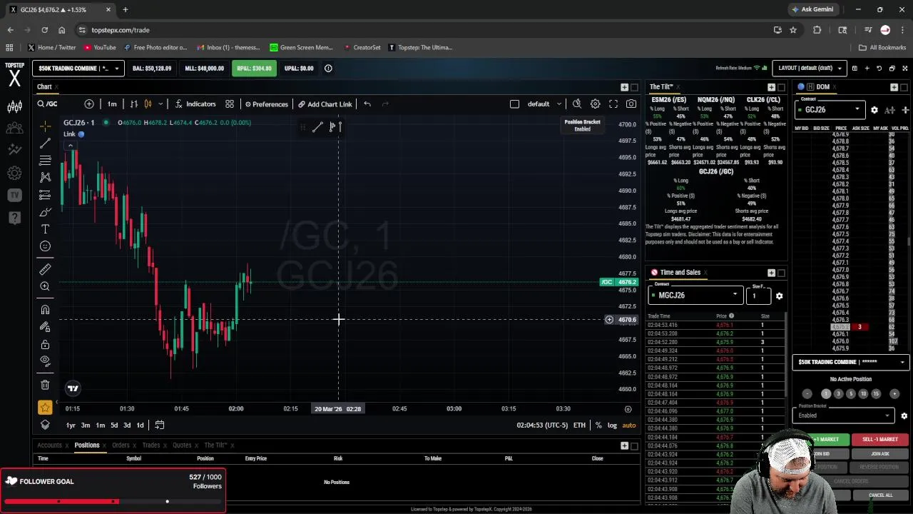Expand the default chart template dropdown
Viewport: 913px width, 514px height.
click(x=545, y=104)
